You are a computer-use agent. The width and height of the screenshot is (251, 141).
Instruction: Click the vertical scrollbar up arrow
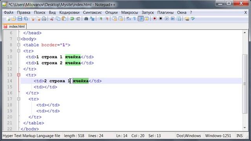(x=245, y=33)
